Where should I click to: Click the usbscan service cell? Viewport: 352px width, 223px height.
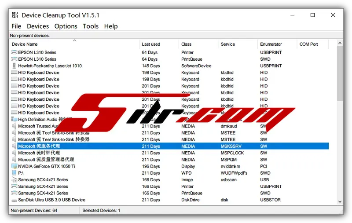pos(228,180)
